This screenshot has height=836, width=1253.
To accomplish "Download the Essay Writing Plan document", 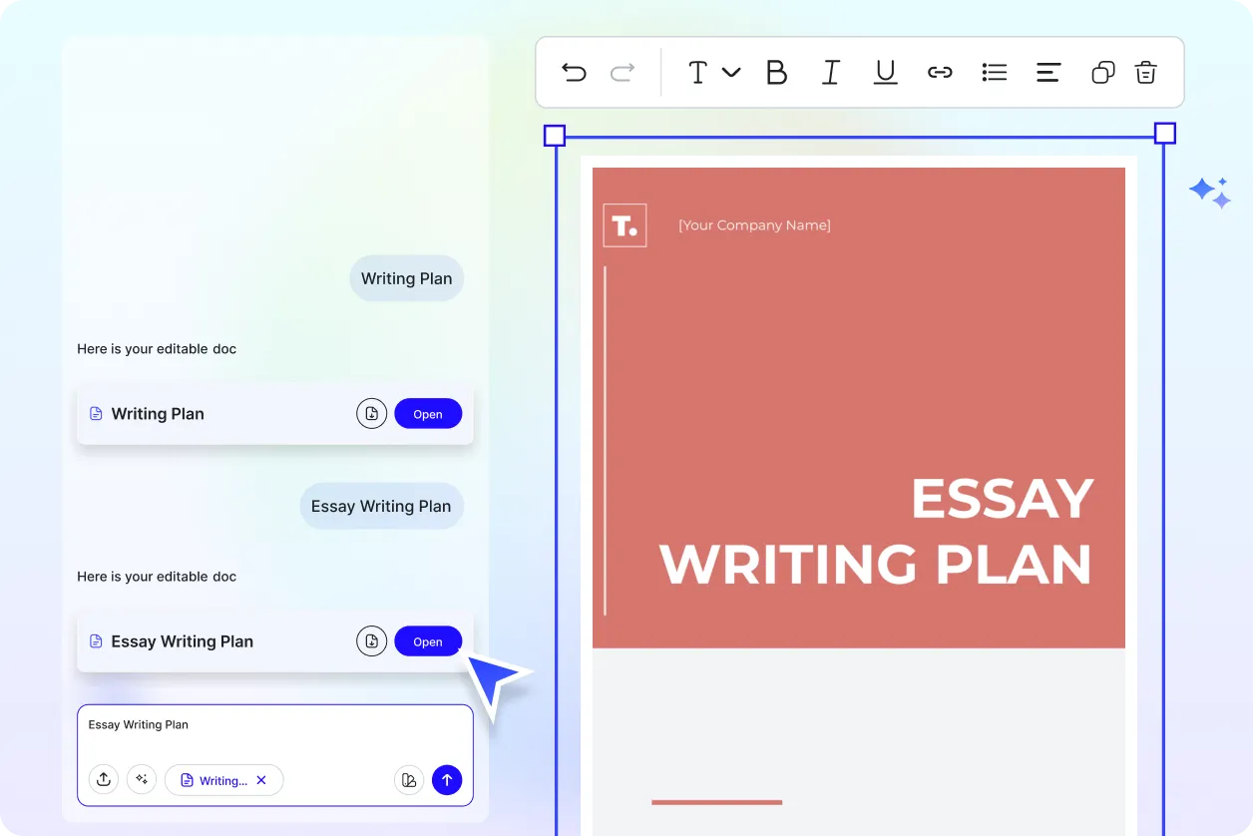I will (x=371, y=641).
